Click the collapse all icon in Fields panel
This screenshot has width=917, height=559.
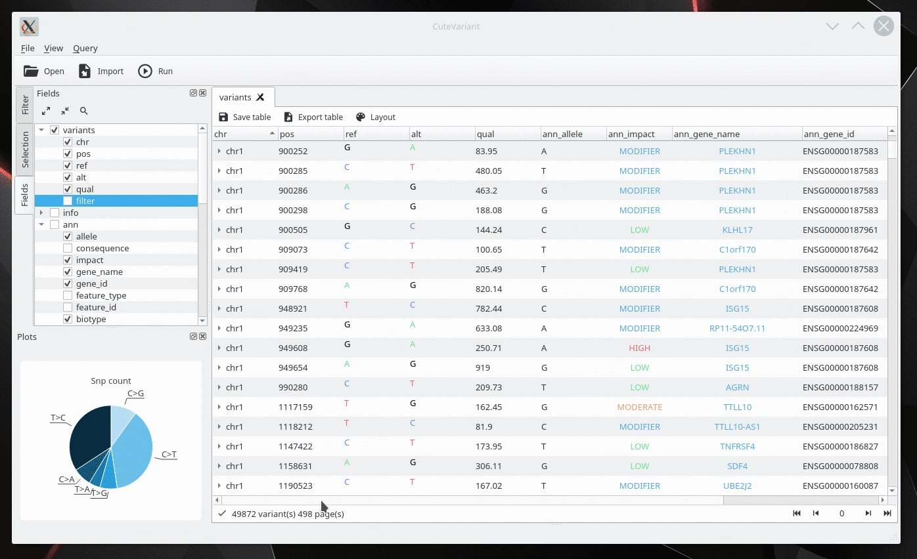[x=64, y=111]
